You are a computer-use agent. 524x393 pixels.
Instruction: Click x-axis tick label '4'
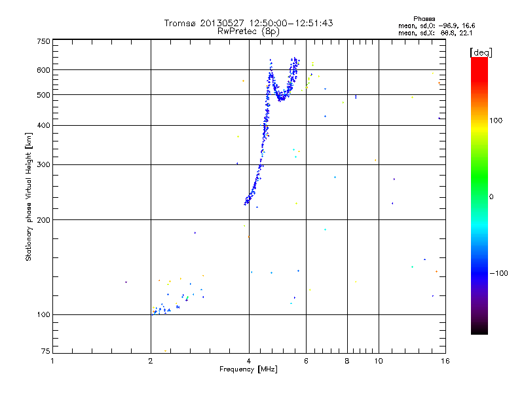tap(249, 361)
